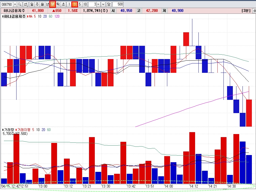Select the 10 minute interval button
This screenshot has height=192, width=256.
tap(85, 4)
